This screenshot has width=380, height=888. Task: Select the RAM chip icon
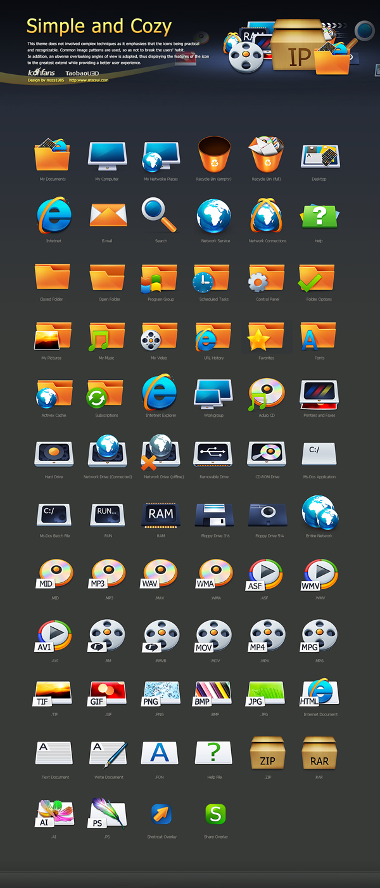[161, 514]
